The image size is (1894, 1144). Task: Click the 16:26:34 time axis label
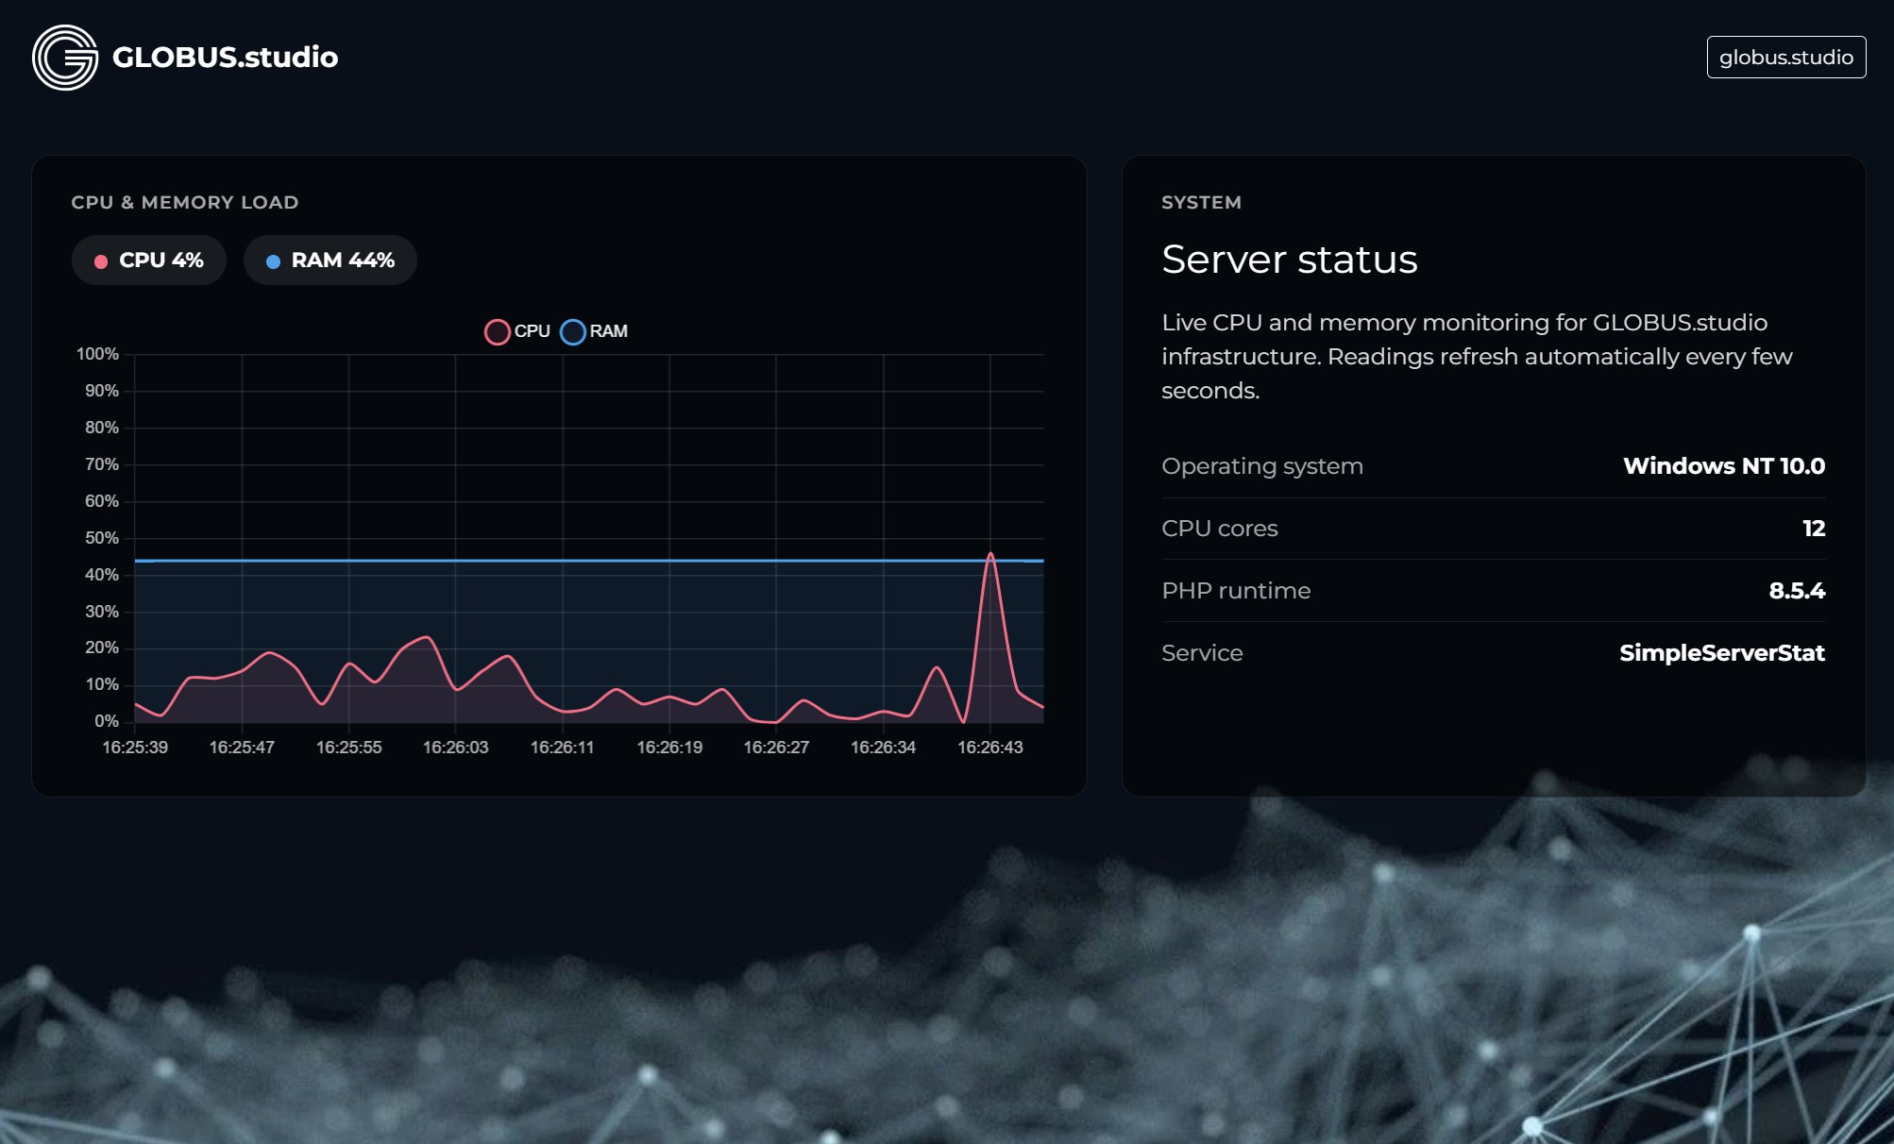click(883, 748)
